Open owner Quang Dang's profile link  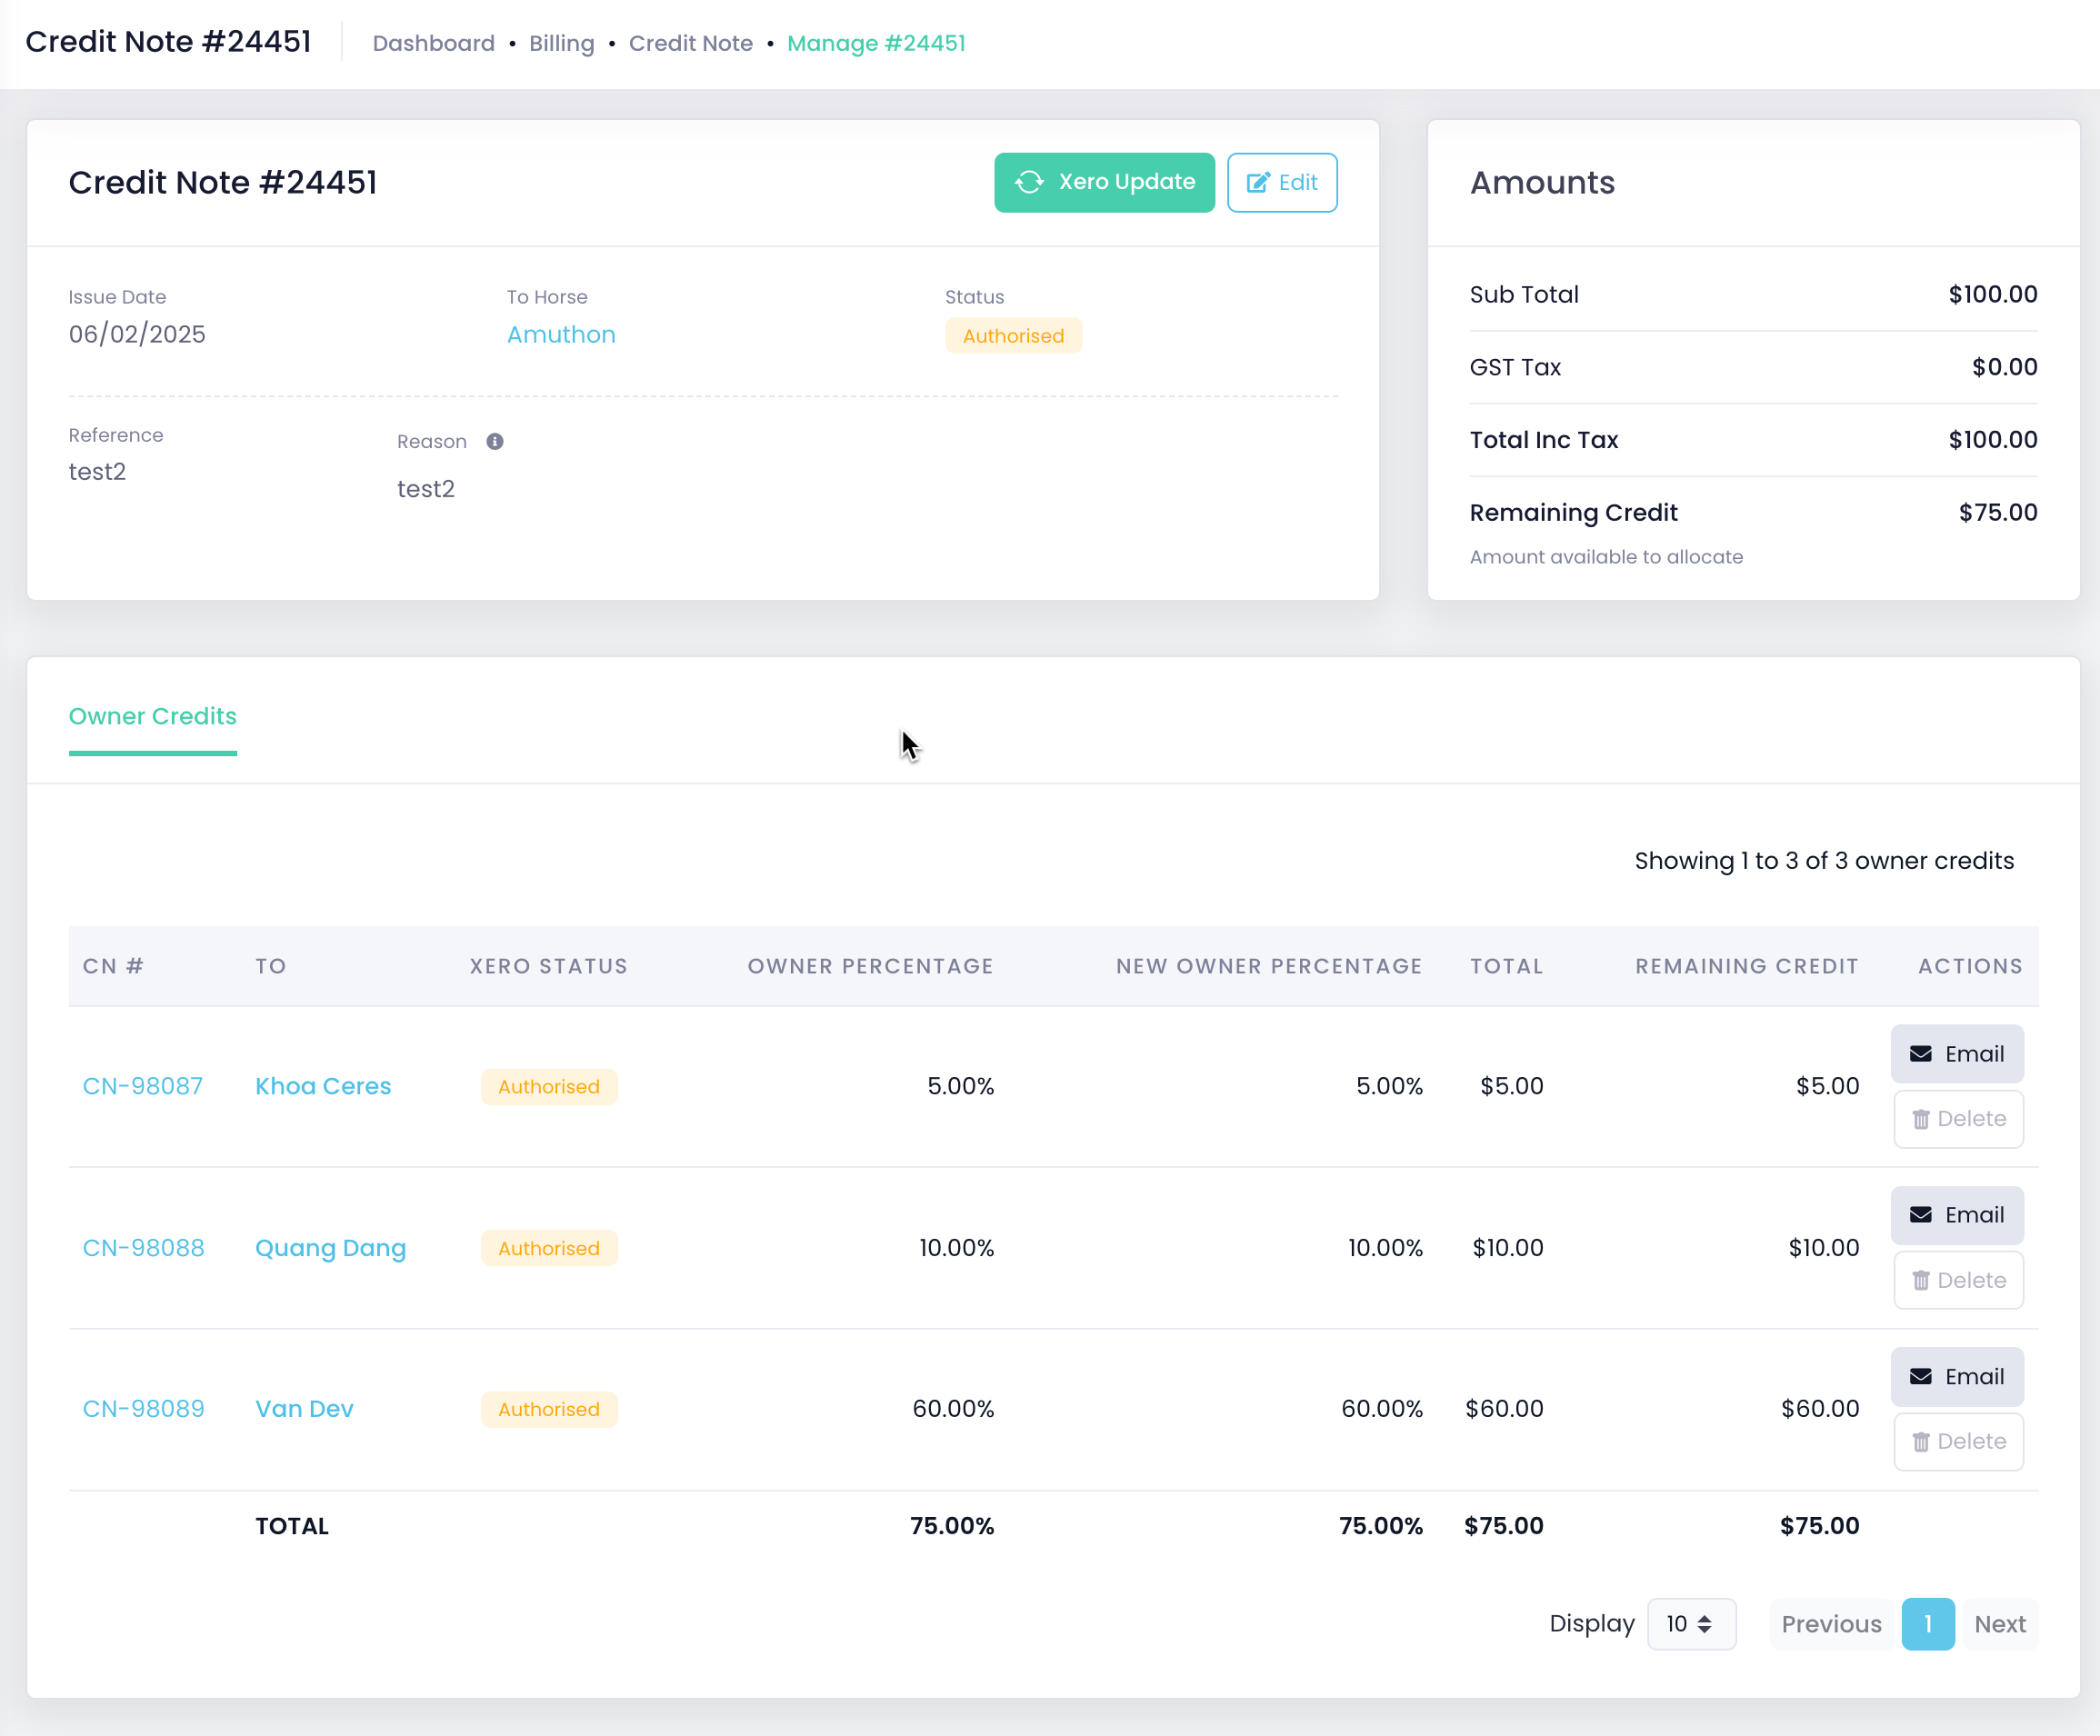pyautogui.click(x=330, y=1248)
